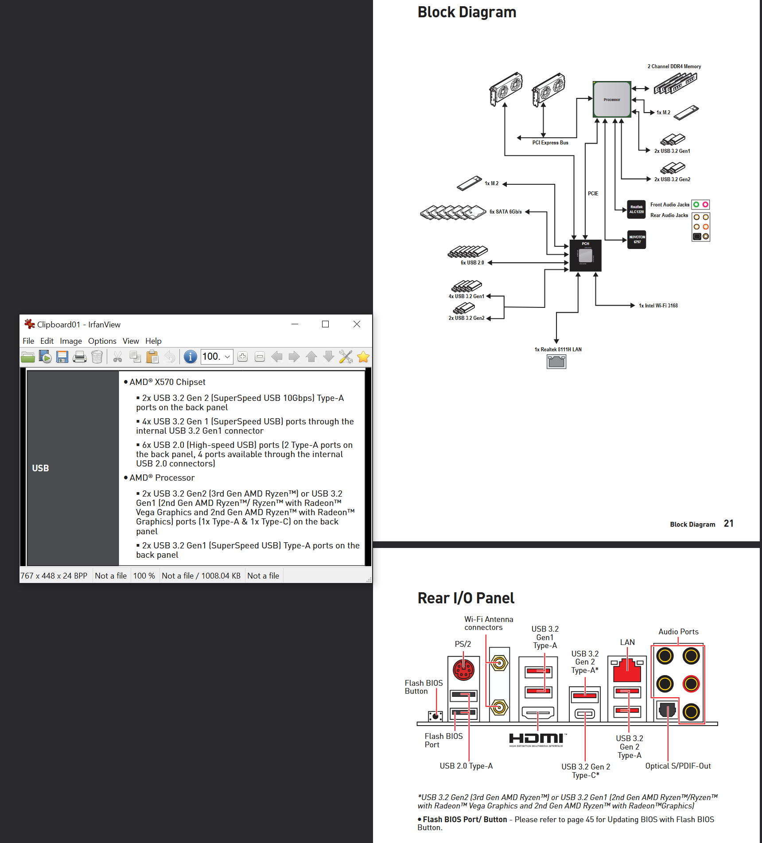This screenshot has height=843, width=762.
Task: Open the View menu
Action: (x=131, y=341)
